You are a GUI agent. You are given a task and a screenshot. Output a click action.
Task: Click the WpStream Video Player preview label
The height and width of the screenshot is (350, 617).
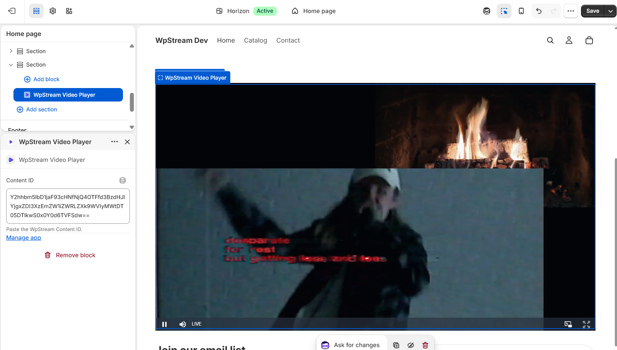pyautogui.click(x=192, y=77)
